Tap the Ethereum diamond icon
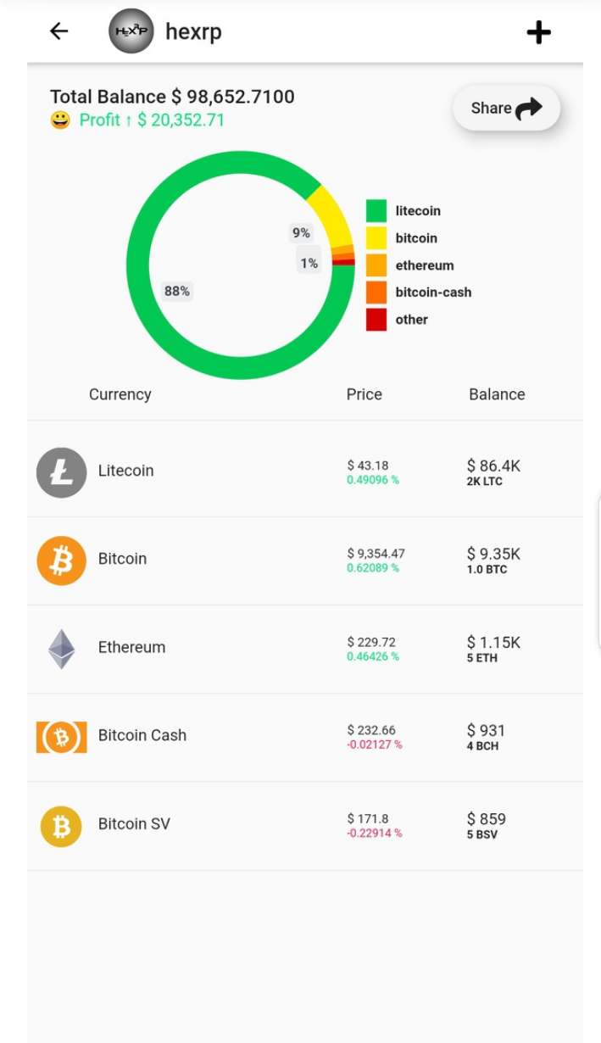 click(x=61, y=649)
